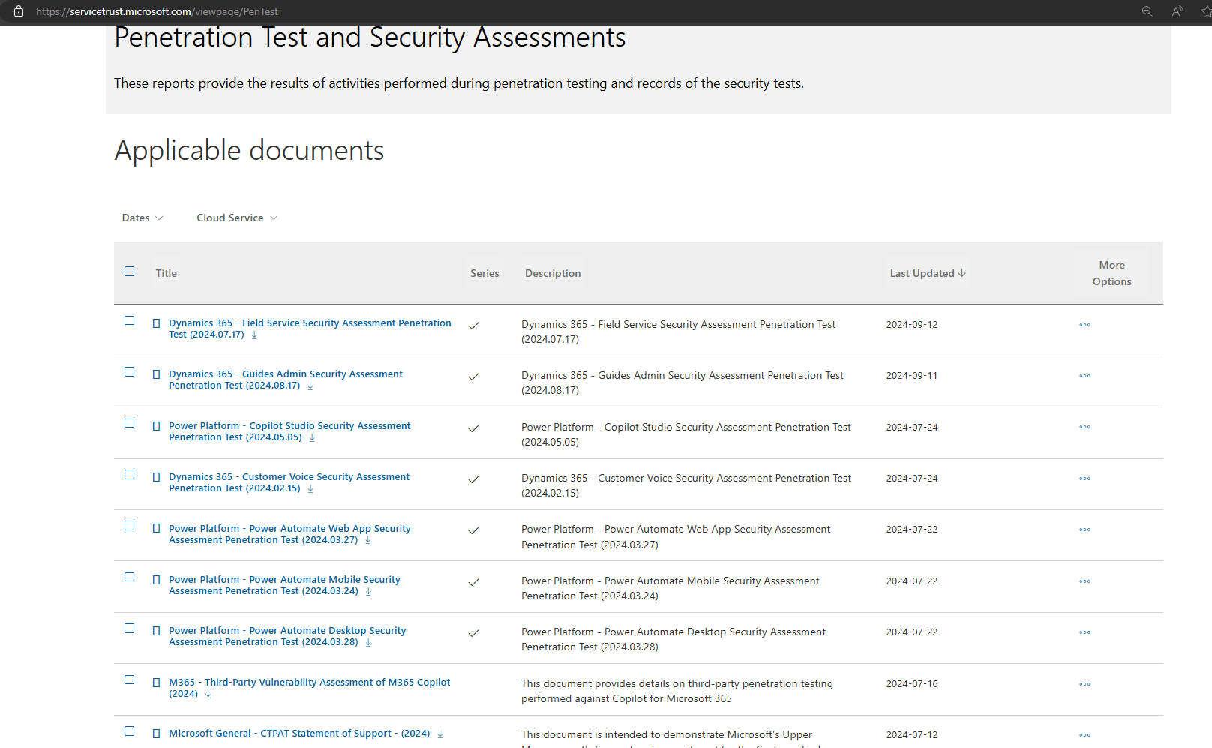Viewport: 1212px width, 748px height.
Task: Download Copilot Studio Penetration Test arrow icon
Action: 312,438
